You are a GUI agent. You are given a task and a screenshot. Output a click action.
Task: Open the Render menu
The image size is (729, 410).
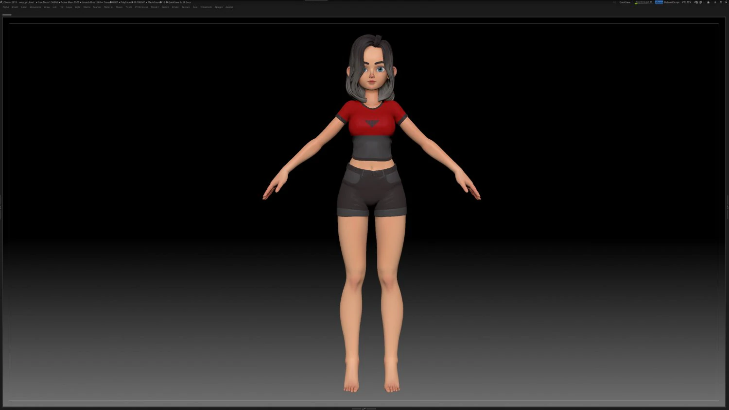pyautogui.click(x=155, y=7)
